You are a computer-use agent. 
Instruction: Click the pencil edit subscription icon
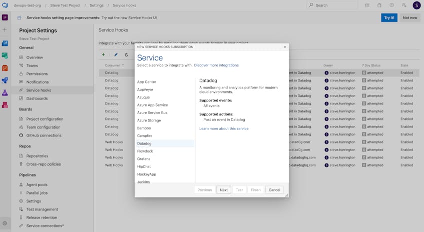(x=116, y=54)
